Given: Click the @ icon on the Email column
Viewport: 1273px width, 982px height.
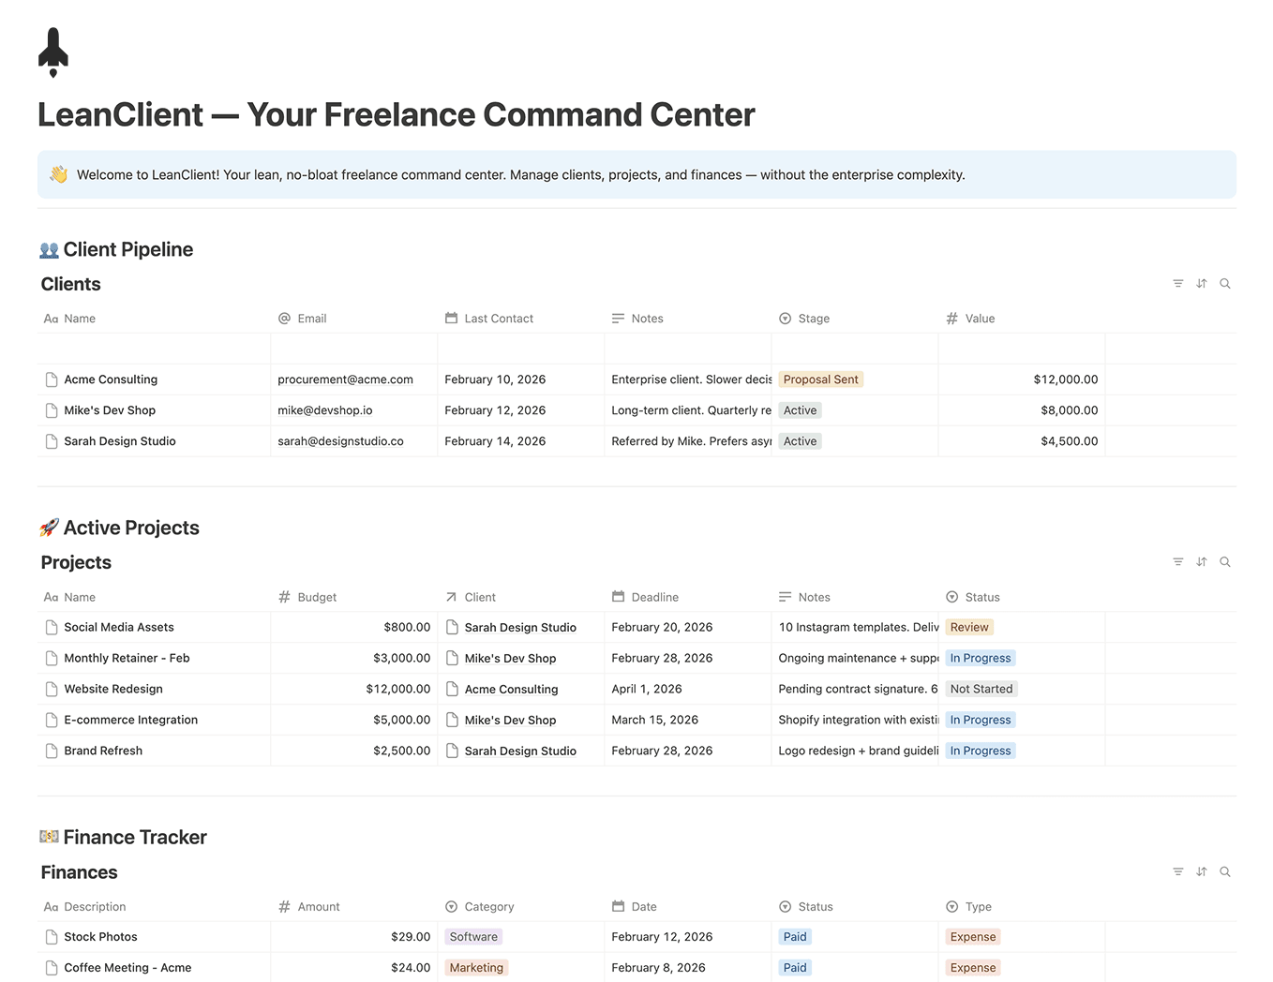Looking at the screenshot, I should [x=283, y=319].
